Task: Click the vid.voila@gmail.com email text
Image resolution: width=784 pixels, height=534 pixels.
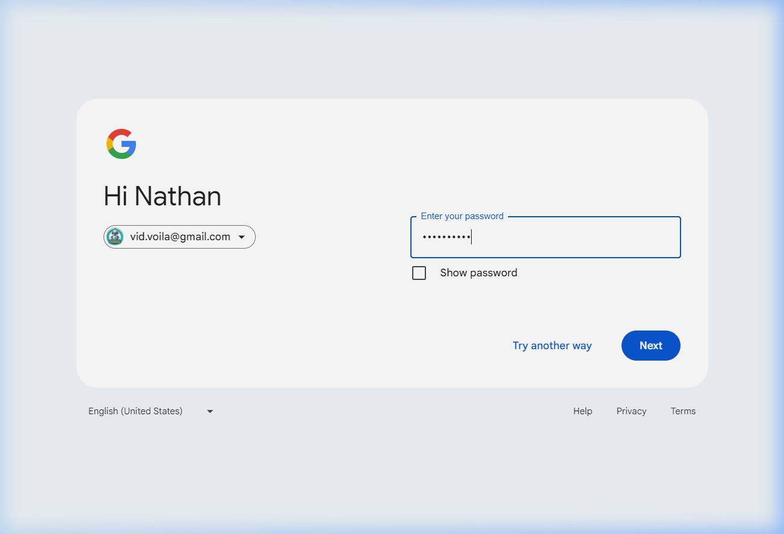Action: pyautogui.click(x=180, y=237)
